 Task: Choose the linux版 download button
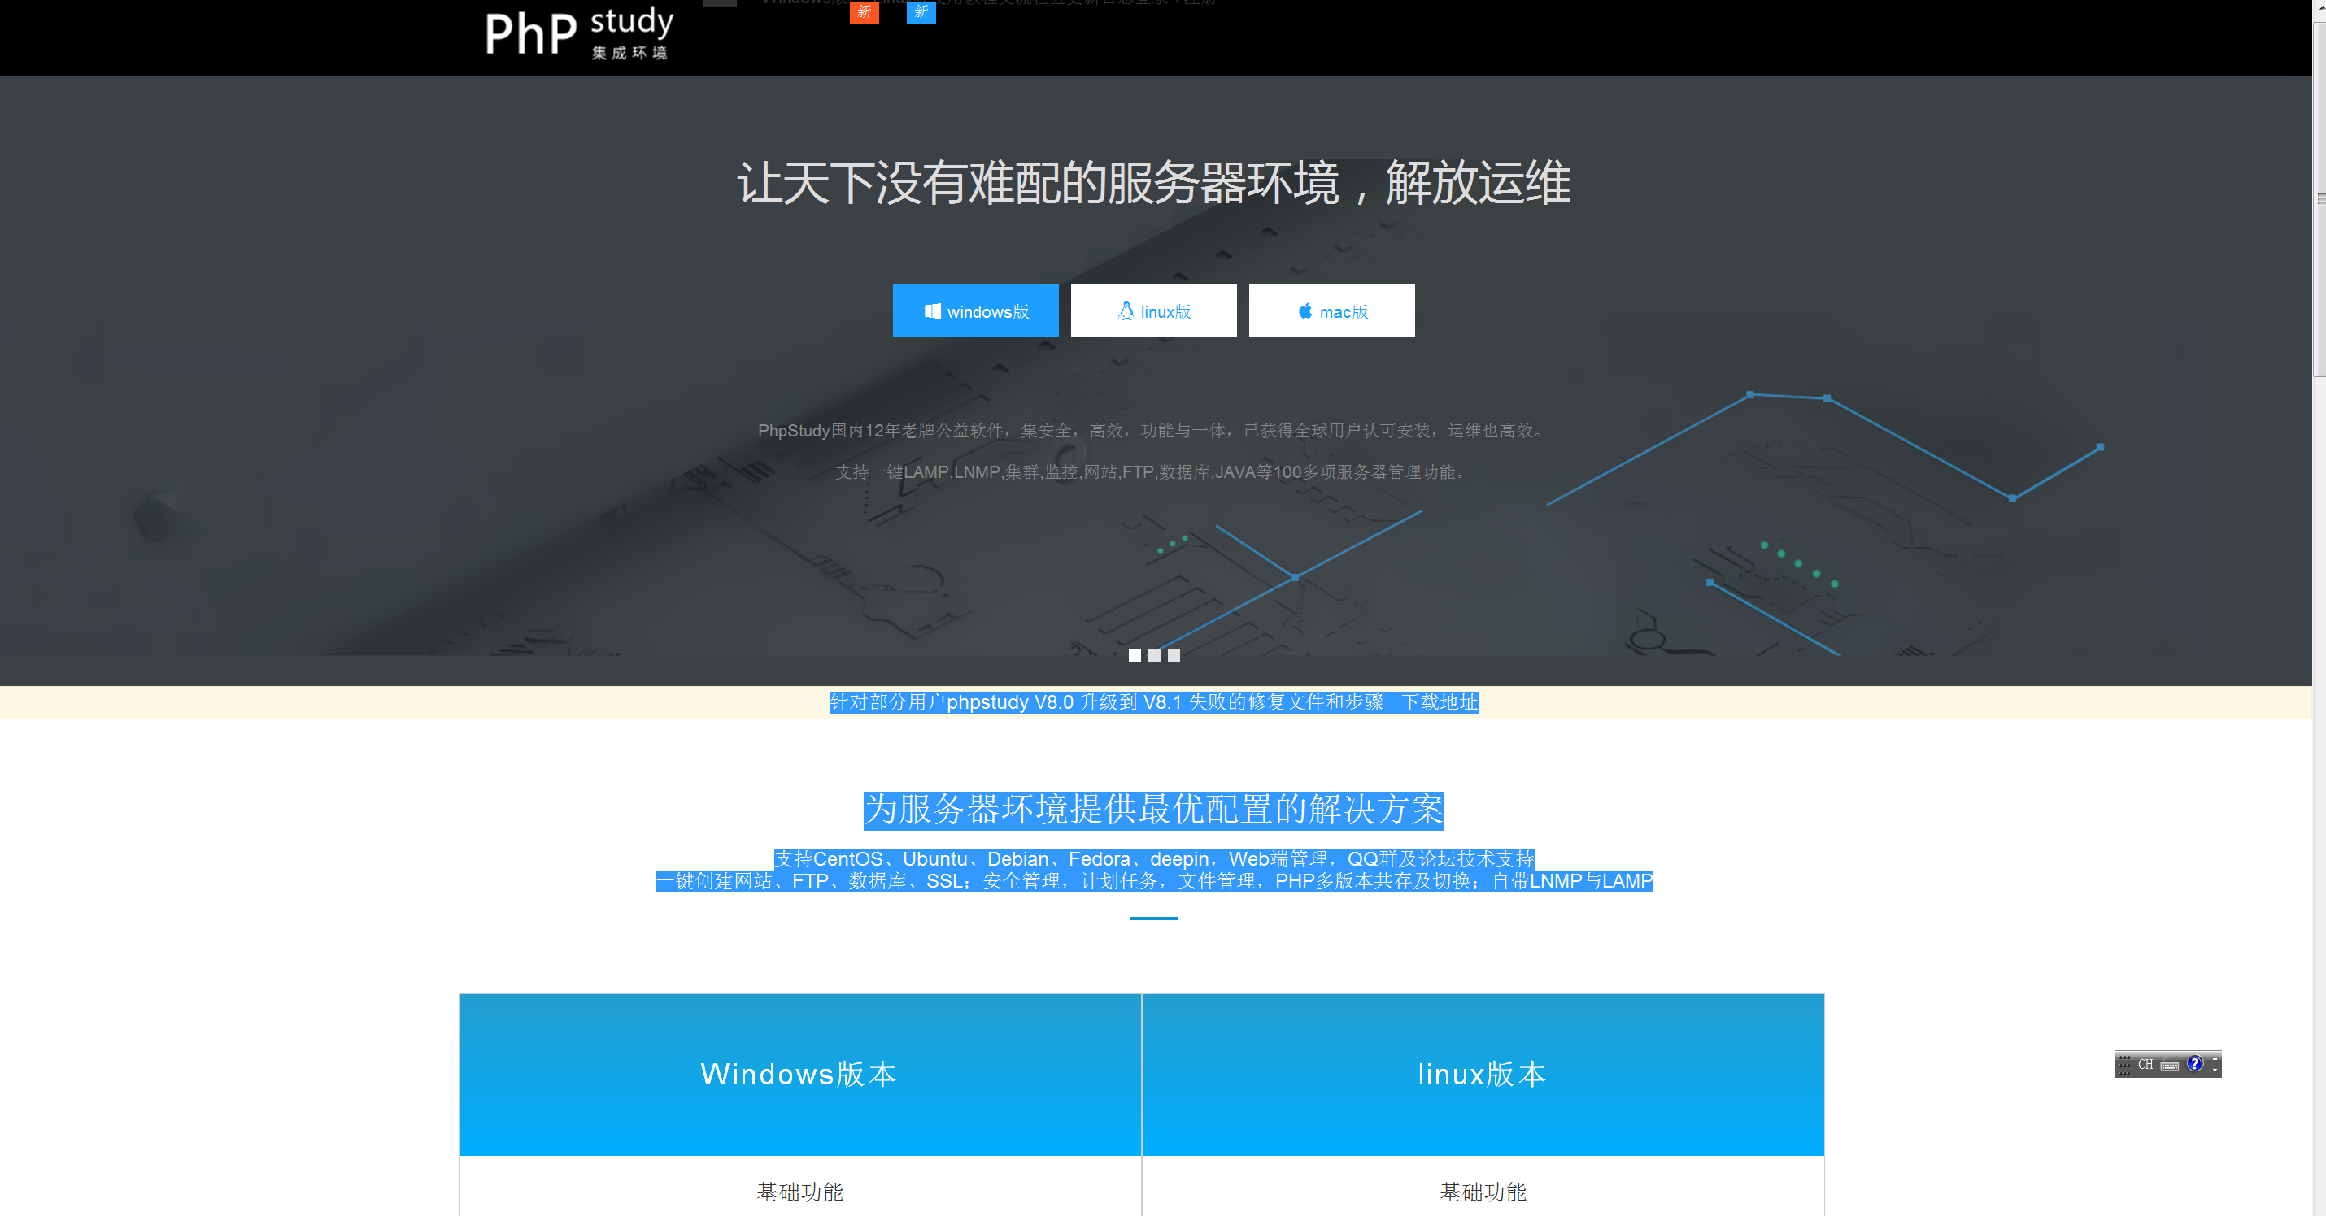coord(1153,311)
